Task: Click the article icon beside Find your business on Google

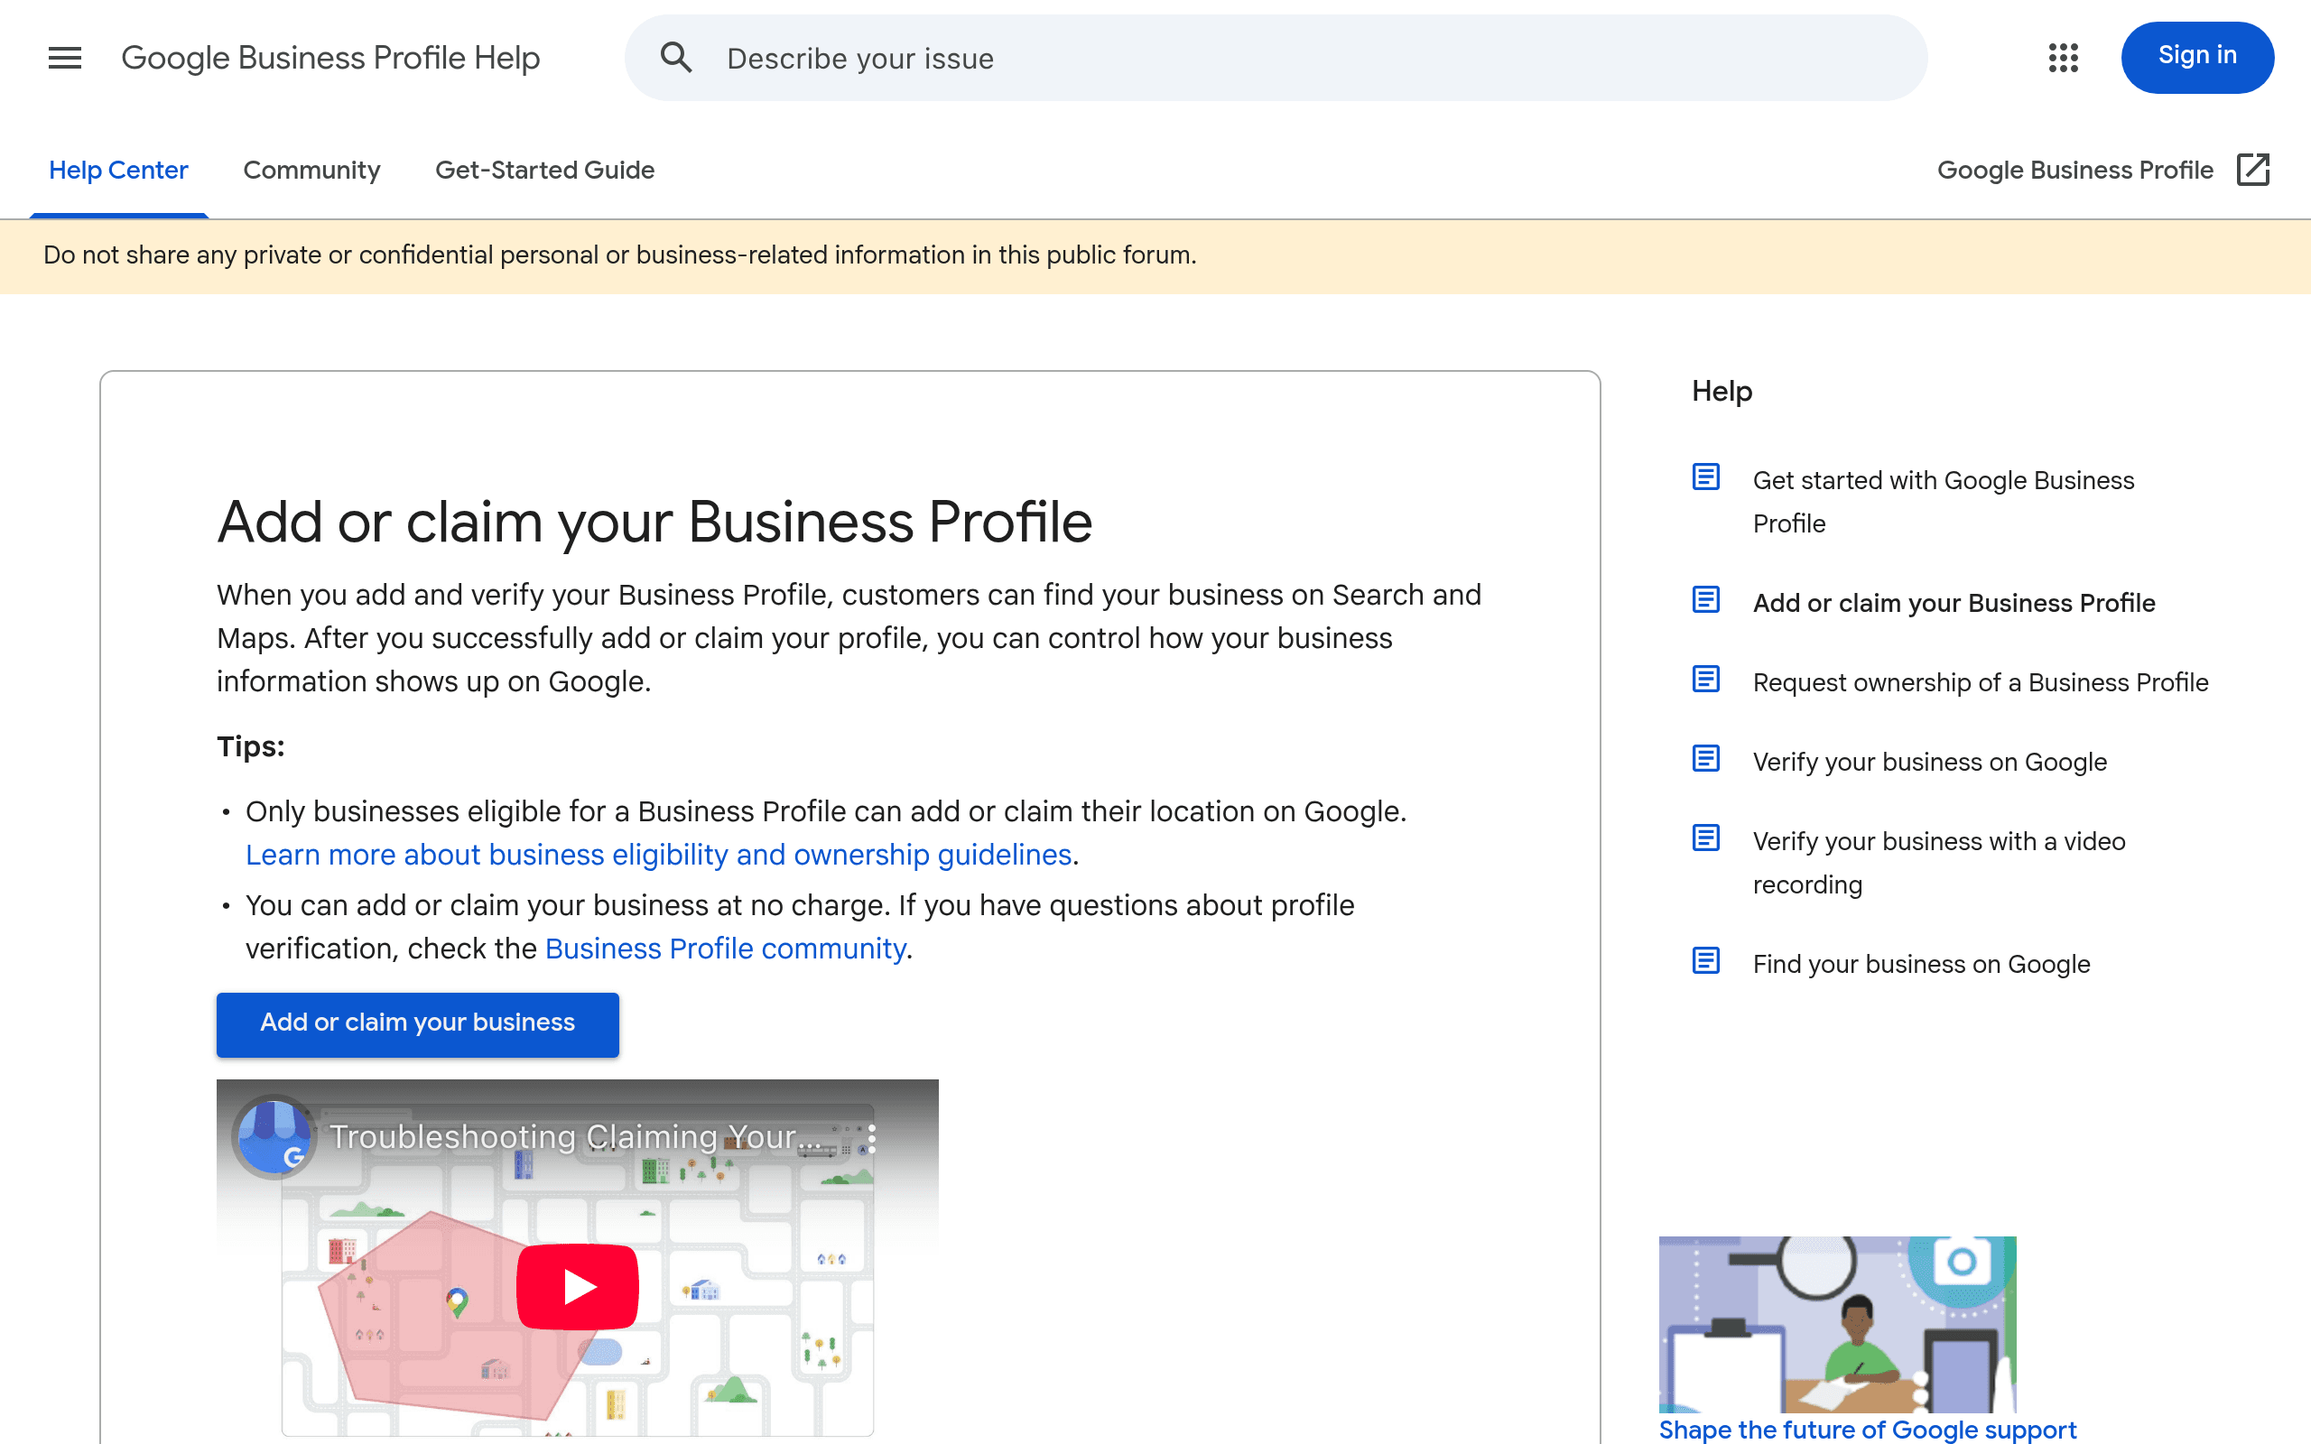Action: (x=1706, y=963)
